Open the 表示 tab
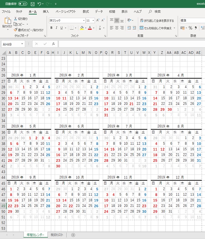Screen dimensions: 205x239 click(x=124, y=12)
